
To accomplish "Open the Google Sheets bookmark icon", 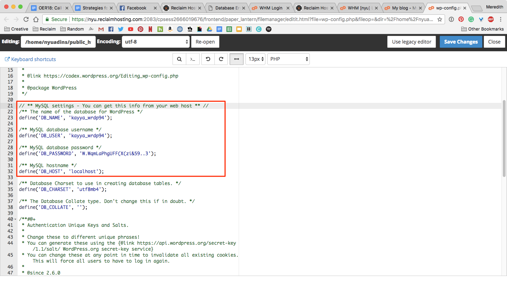I will click(x=229, y=29).
